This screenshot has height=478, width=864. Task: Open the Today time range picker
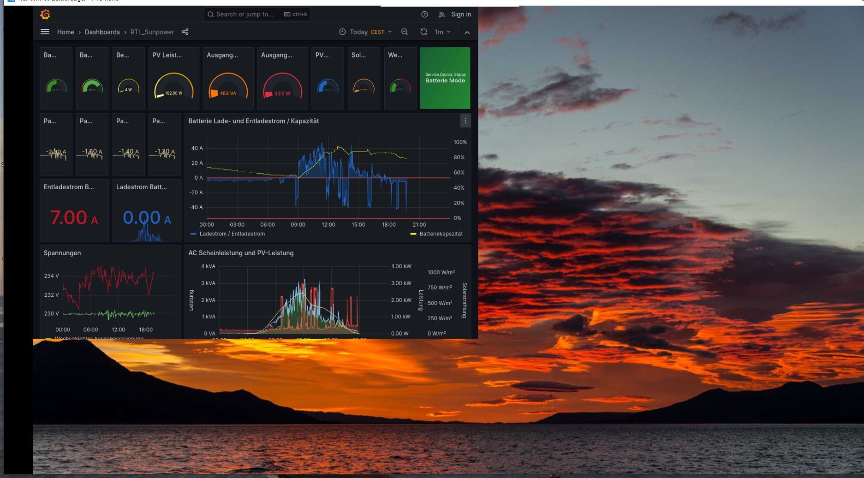click(x=365, y=32)
